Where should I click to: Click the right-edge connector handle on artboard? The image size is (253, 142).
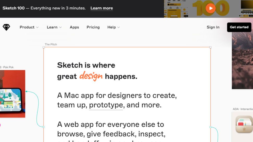(x=210, y=127)
